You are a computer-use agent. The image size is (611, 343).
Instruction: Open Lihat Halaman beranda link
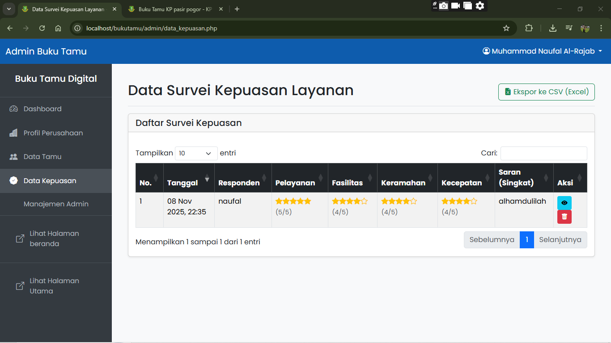coord(54,238)
